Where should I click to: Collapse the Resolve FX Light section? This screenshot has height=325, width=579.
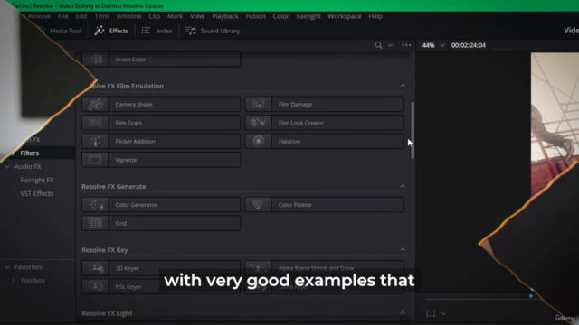pos(403,313)
